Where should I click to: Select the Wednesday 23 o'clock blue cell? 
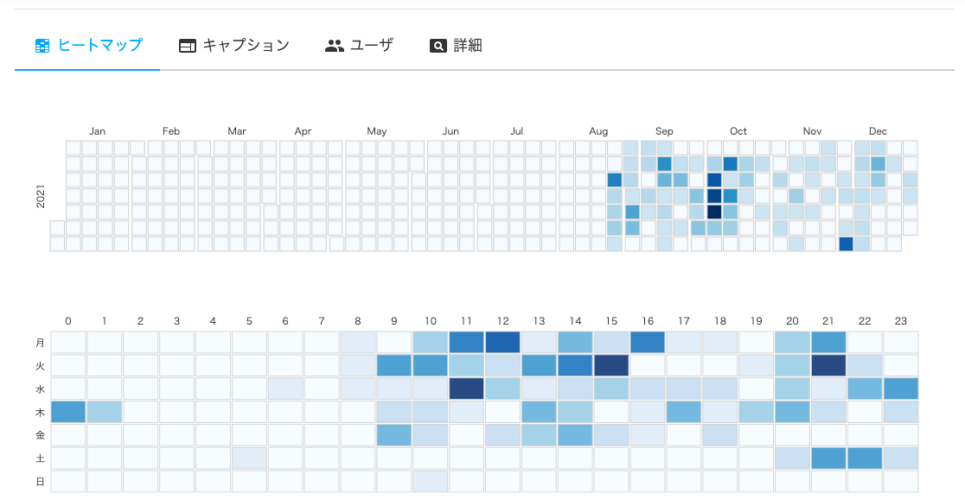[901, 389]
